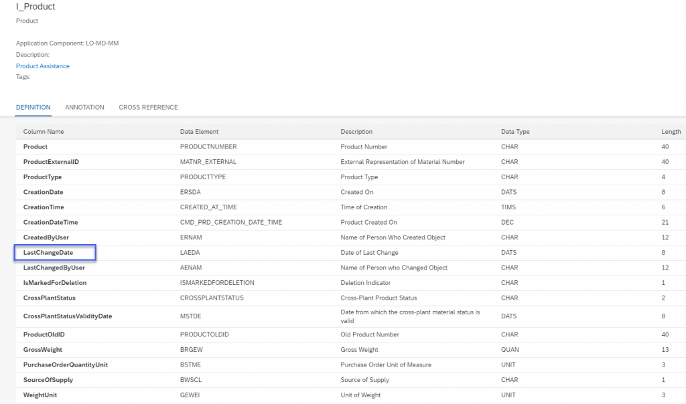Select the CrossPlantStatusValidityDate row
This screenshot has width=686, height=404.
[x=351, y=316]
